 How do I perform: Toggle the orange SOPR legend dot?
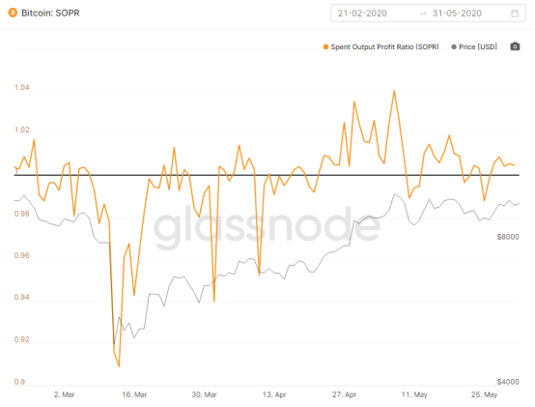(325, 46)
